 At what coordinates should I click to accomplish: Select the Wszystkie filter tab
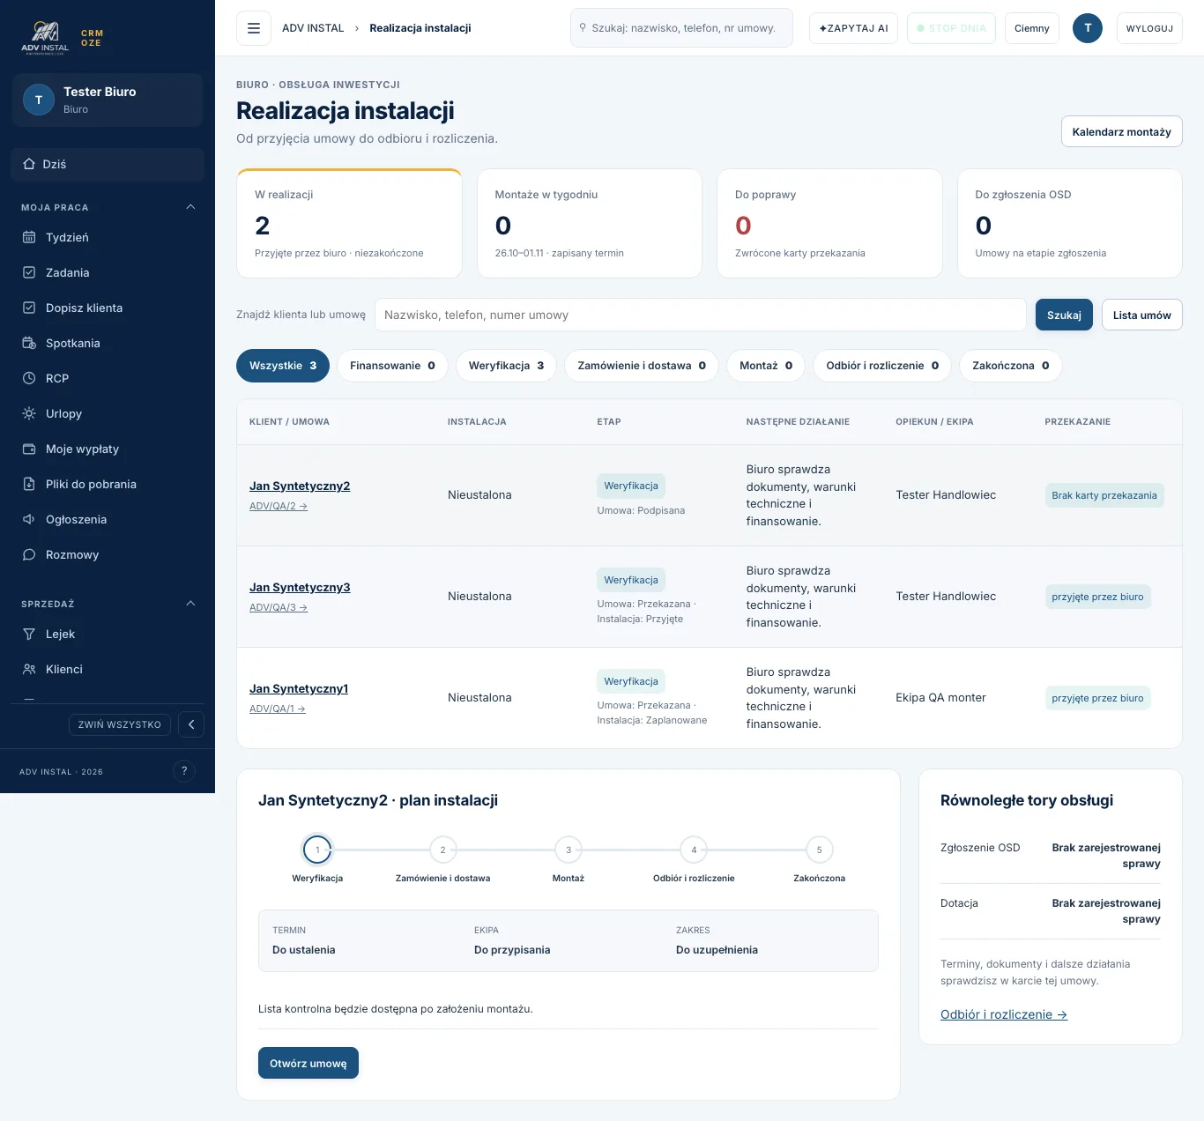pos(283,366)
